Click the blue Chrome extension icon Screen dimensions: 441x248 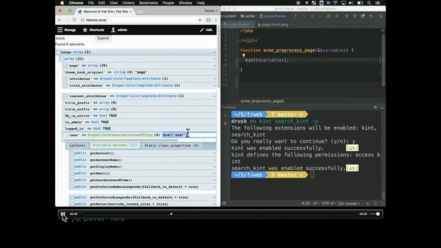coord(208,20)
